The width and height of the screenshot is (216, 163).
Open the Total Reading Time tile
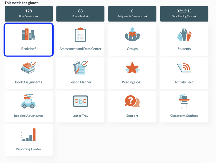(x=184, y=14)
